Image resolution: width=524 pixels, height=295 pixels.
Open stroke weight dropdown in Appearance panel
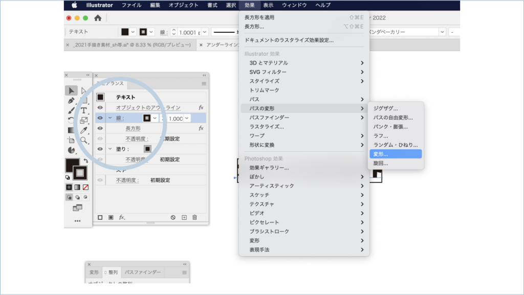[187, 118]
